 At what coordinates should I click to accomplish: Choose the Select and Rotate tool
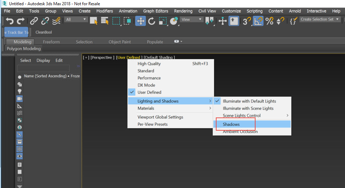[x=151, y=21]
